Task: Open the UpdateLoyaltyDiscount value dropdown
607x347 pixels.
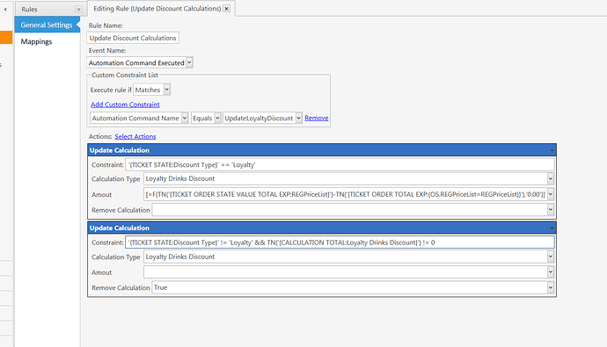Action: pos(298,118)
